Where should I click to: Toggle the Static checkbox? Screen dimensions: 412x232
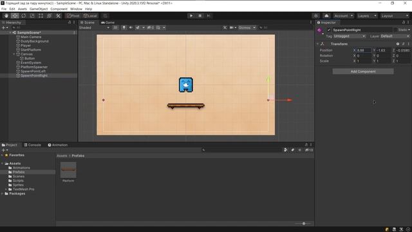pos(395,30)
